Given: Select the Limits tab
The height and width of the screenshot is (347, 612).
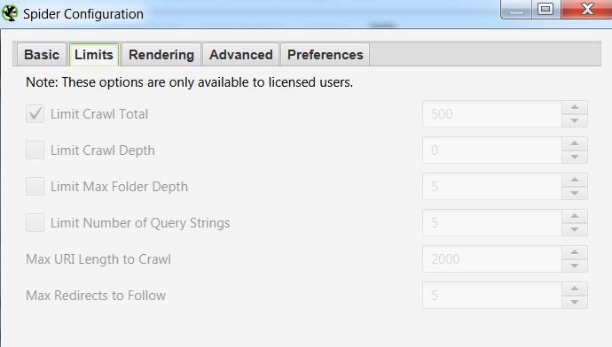Looking at the screenshot, I should click(x=94, y=55).
